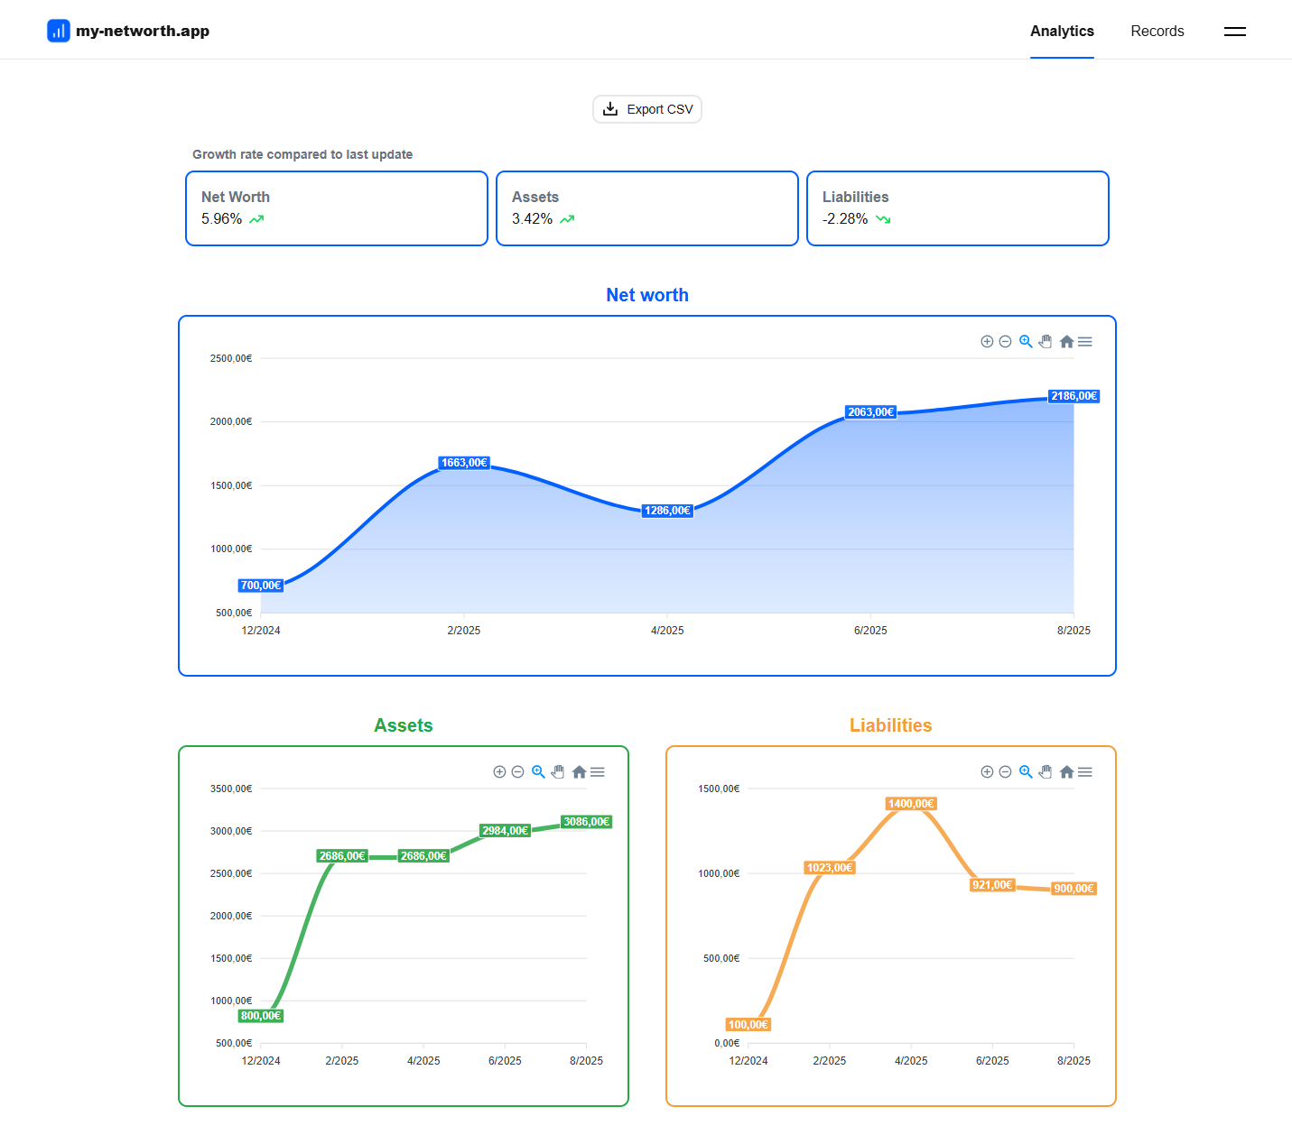Reset zoom with home icon on Liabilities chart
Image resolution: width=1292 pixels, height=1144 pixels.
coord(1066,772)
